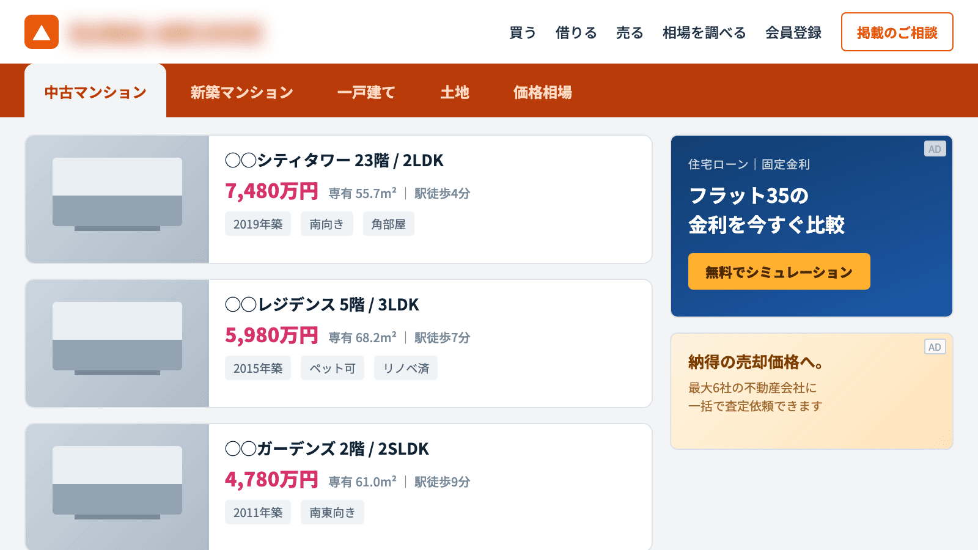The height and width of the screenshot is (550, 978).
Task: Click the price 5,980万円
Action: pyautogui.click(x=271, y=335)
